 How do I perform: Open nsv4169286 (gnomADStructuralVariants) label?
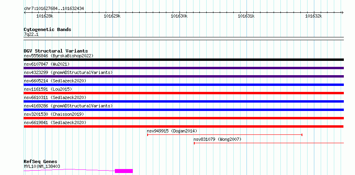click(68, 106)
